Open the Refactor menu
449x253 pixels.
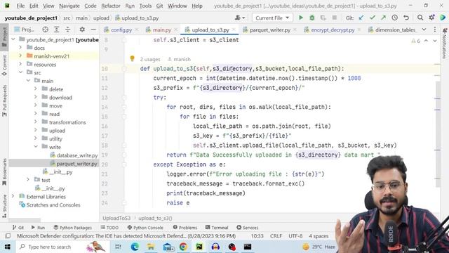[111, 6]
